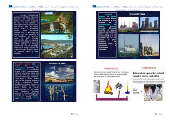The height and width of the screenshot is (122, 172).
Task: Click the Erasmus+ EU flag logo on page 102
Action: [x=94, y=6]
